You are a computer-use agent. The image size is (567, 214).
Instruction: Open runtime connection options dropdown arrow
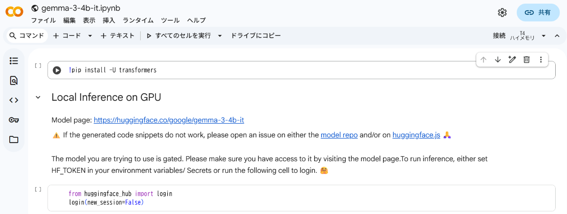click(x=544, y=36)
